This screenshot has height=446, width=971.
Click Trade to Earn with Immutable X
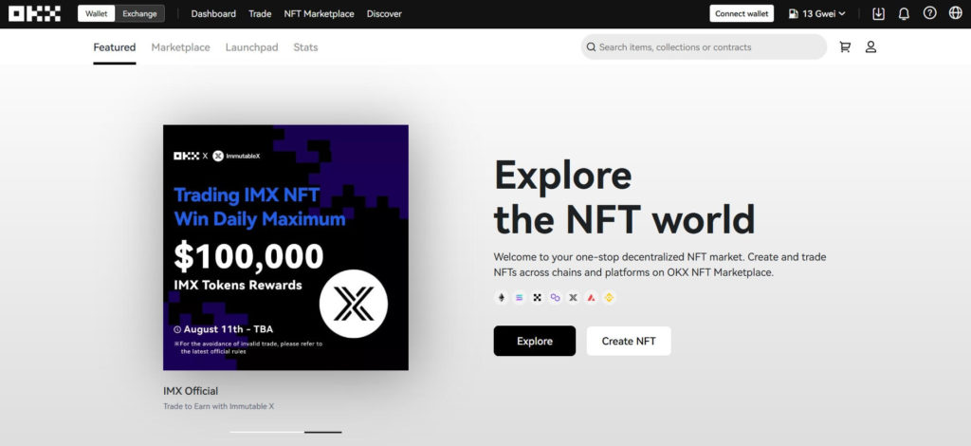[x=219, y=406]
